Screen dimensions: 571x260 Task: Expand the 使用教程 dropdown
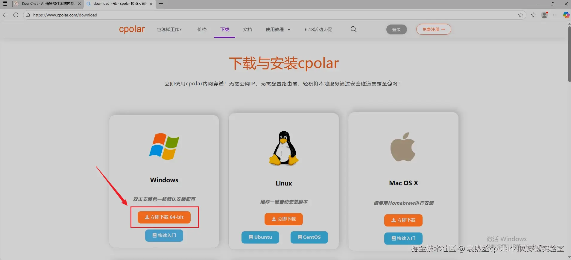pyautogui.click(x=278, y=29)
